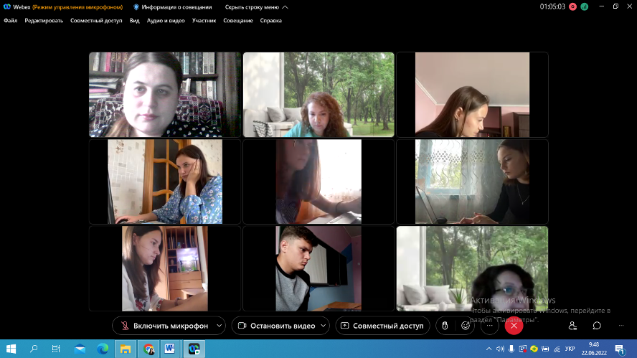
Task: Click microphone icon in system tray
Action: click(511, 349)
